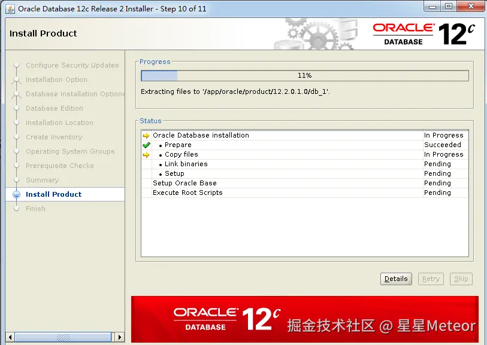Screen dimensions: 487x345
Task: Minimize the installer window
Action: tap(432, 7)
